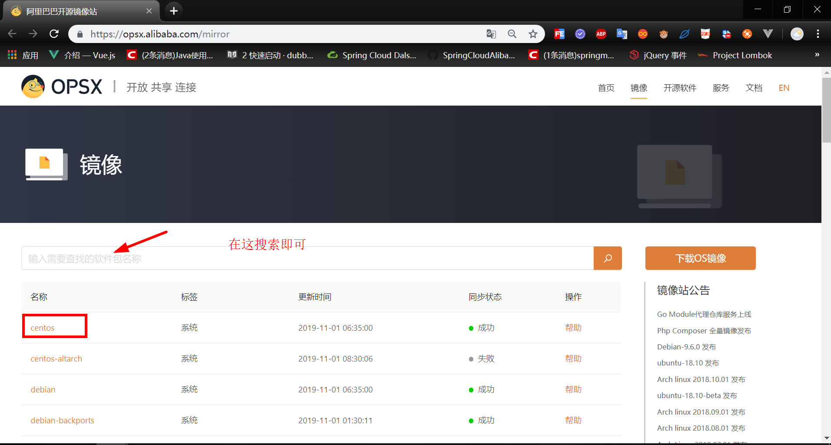This screenshot has width=831, height=445.
Task: Open the Project Lombok bookmark
Action: click(735, 55)
